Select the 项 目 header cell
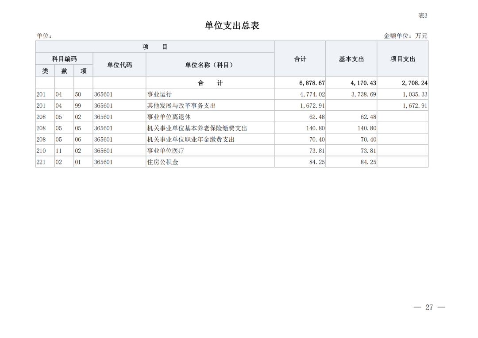This screenshot has width=478, height=338. click(x=155, y=47)
